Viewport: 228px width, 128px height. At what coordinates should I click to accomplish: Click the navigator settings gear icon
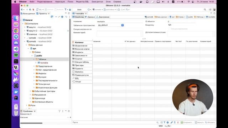coord(62,17)
